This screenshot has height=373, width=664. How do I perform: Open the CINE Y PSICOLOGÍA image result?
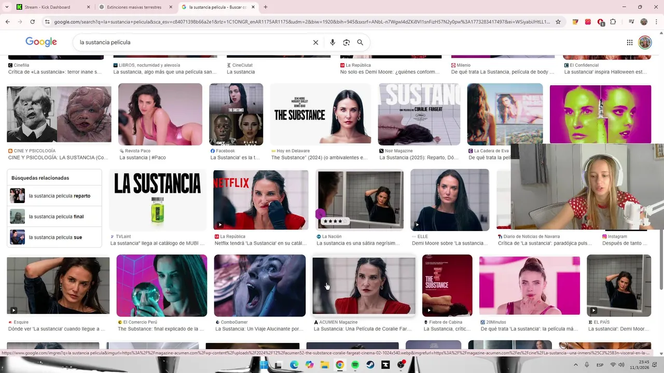(59, 114)
